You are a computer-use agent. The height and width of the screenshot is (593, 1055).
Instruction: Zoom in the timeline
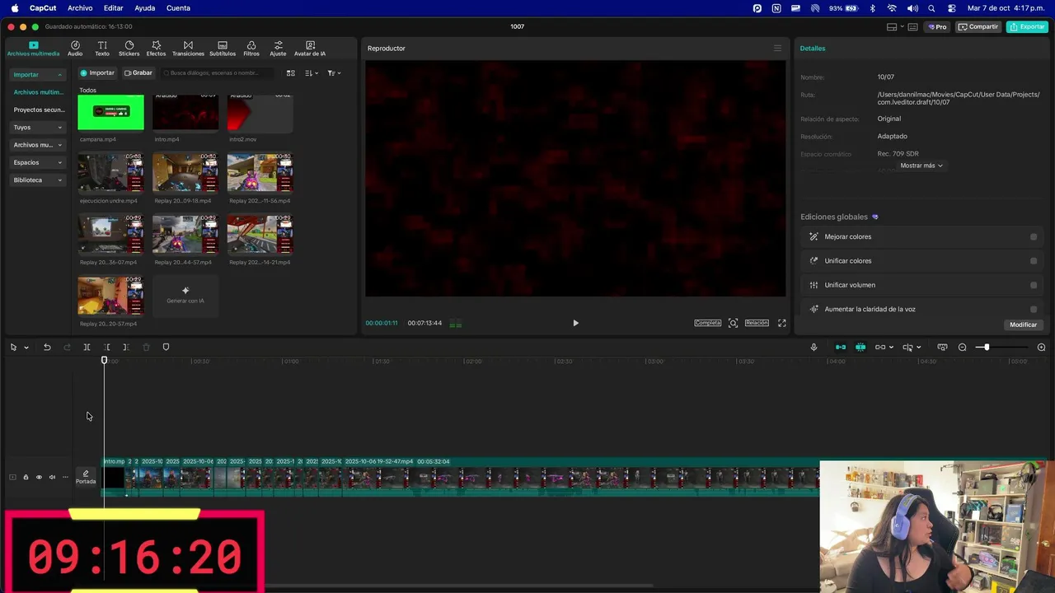1041,348
